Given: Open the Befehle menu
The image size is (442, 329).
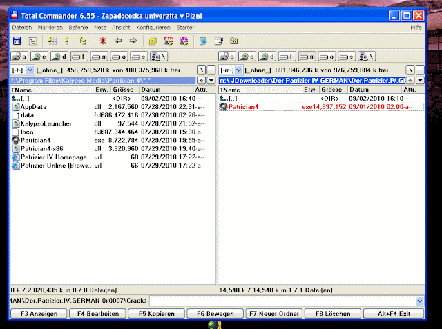Looking at the screenshot, I should 78,28.
